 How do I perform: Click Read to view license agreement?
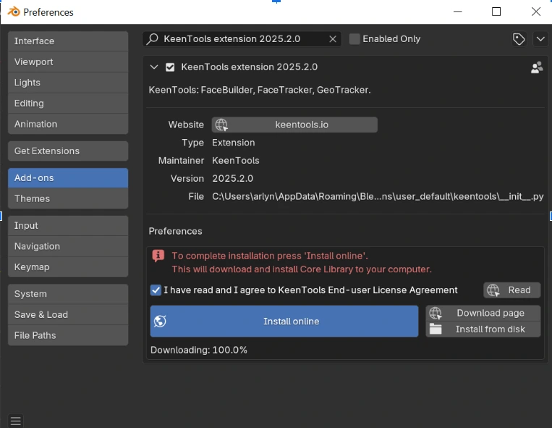[512, 290]
